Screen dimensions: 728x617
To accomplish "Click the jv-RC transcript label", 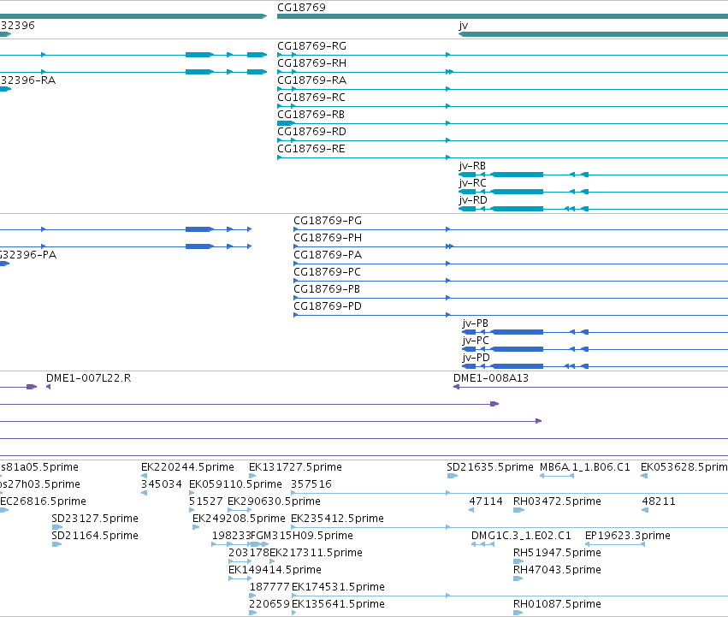I will (472, 183).
